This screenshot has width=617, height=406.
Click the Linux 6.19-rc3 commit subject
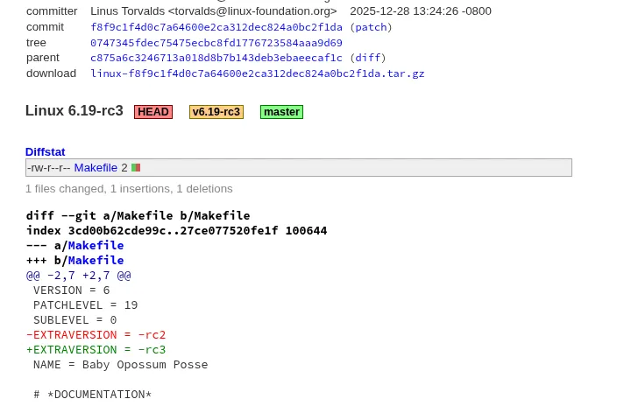[x=74, y=111]
